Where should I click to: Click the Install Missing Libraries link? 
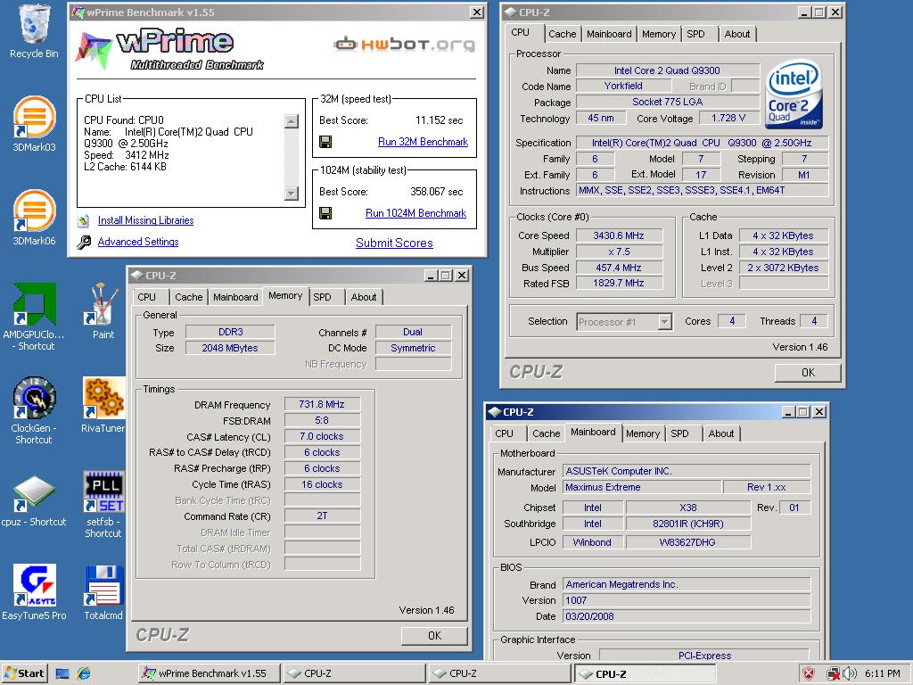tap(145, 220)
